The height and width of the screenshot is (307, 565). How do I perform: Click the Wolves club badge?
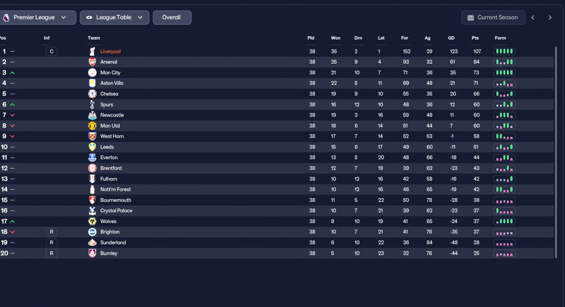point(92,221)
